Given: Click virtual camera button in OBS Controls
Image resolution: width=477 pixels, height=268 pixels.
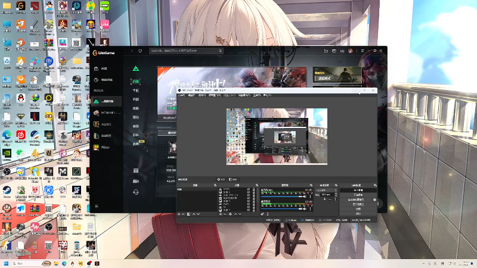Looking at the screenshot, I should coord(356,200).
